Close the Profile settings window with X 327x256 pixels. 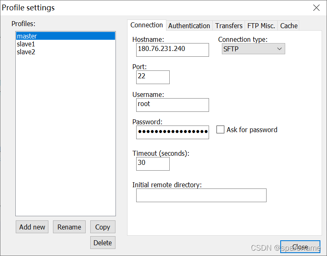click(x=316, y=8)
